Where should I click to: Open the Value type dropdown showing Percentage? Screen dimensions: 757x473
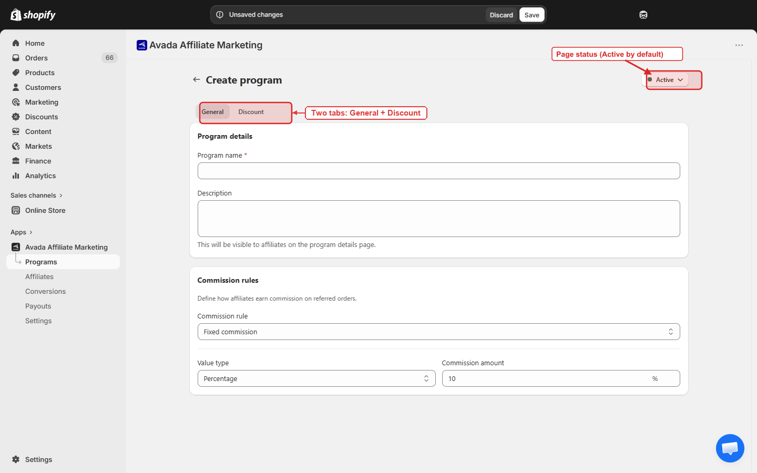click(316, 378)
